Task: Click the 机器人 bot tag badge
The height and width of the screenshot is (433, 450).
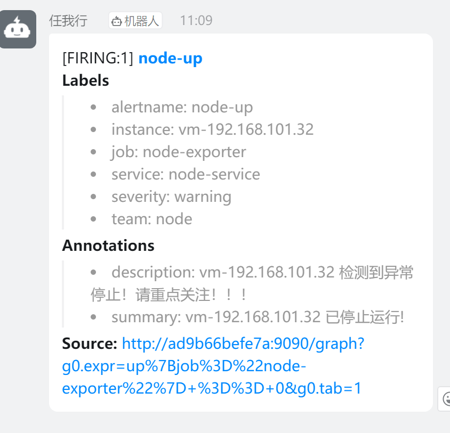Action: click(x=135, y=21)
